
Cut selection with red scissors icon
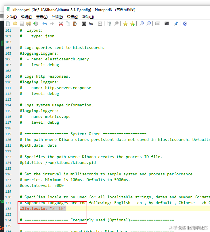(61, 24)
